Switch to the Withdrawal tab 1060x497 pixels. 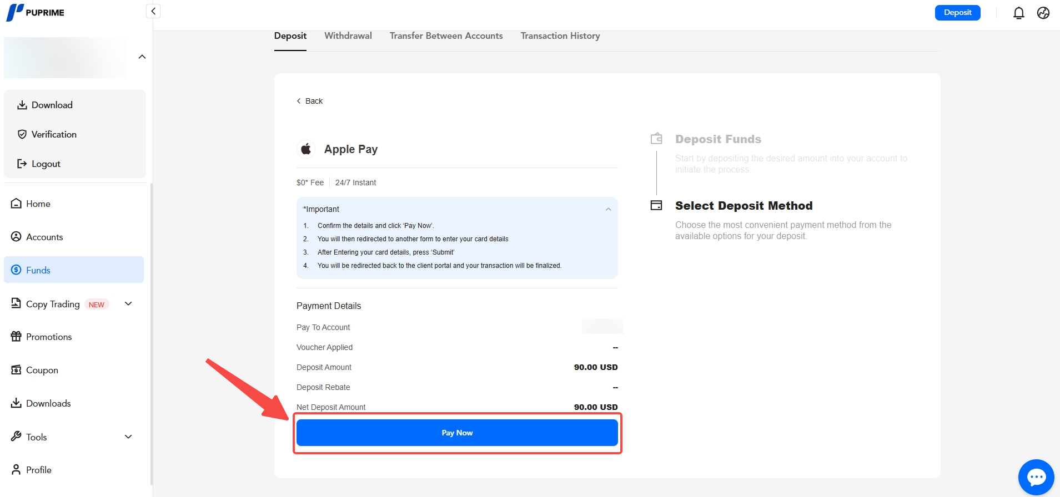(348, 35)
